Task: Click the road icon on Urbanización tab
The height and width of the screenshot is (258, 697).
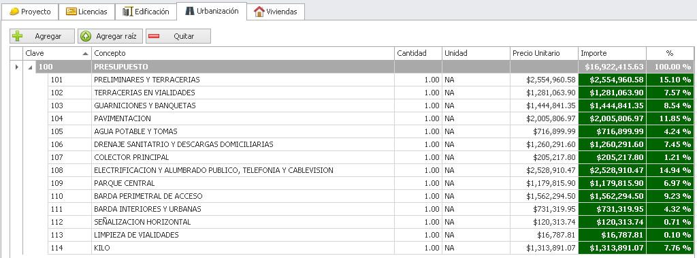Action: click(x=190, y=11)
